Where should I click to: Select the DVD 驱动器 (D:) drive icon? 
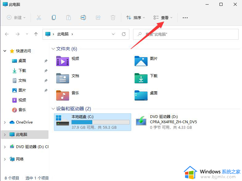141,121
